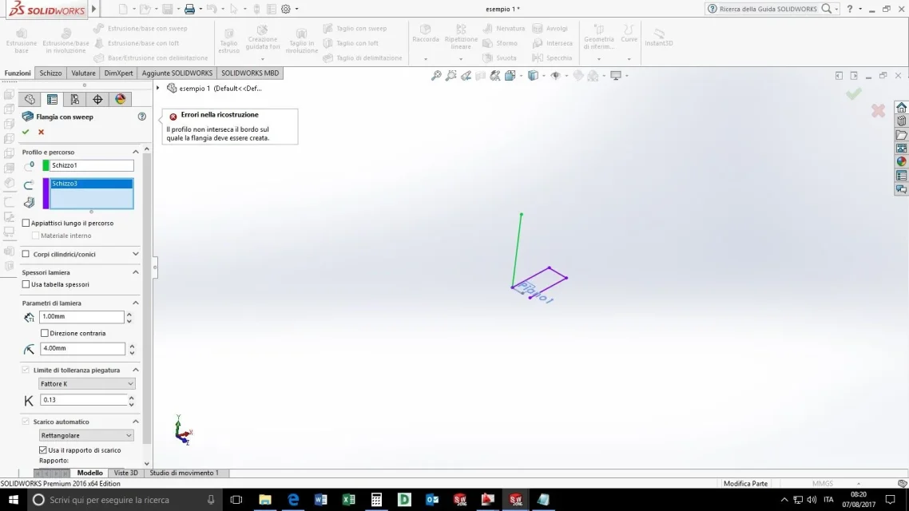The image size is (909, 511).
Task: Open Appearances task pane color ball icon
Action: pos(901,161)
